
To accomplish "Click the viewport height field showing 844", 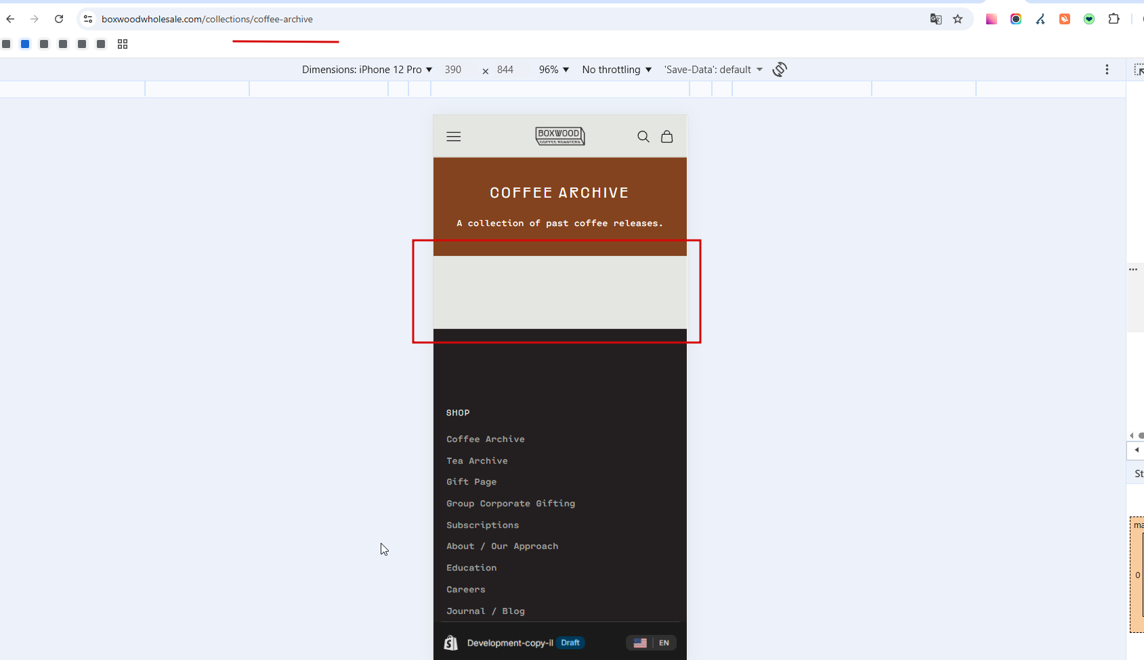I will [x=505, y=70].
